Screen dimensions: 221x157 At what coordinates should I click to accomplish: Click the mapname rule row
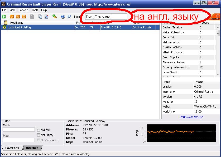(x=191, y=92)
